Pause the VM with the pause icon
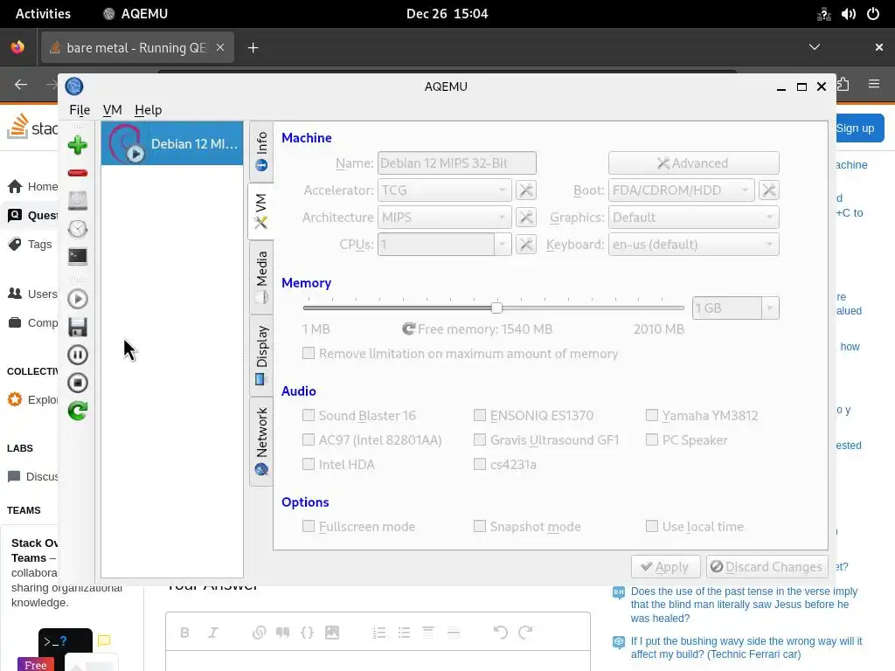The height and width of the screenshot is (671, 895). [x=78, y=355]
